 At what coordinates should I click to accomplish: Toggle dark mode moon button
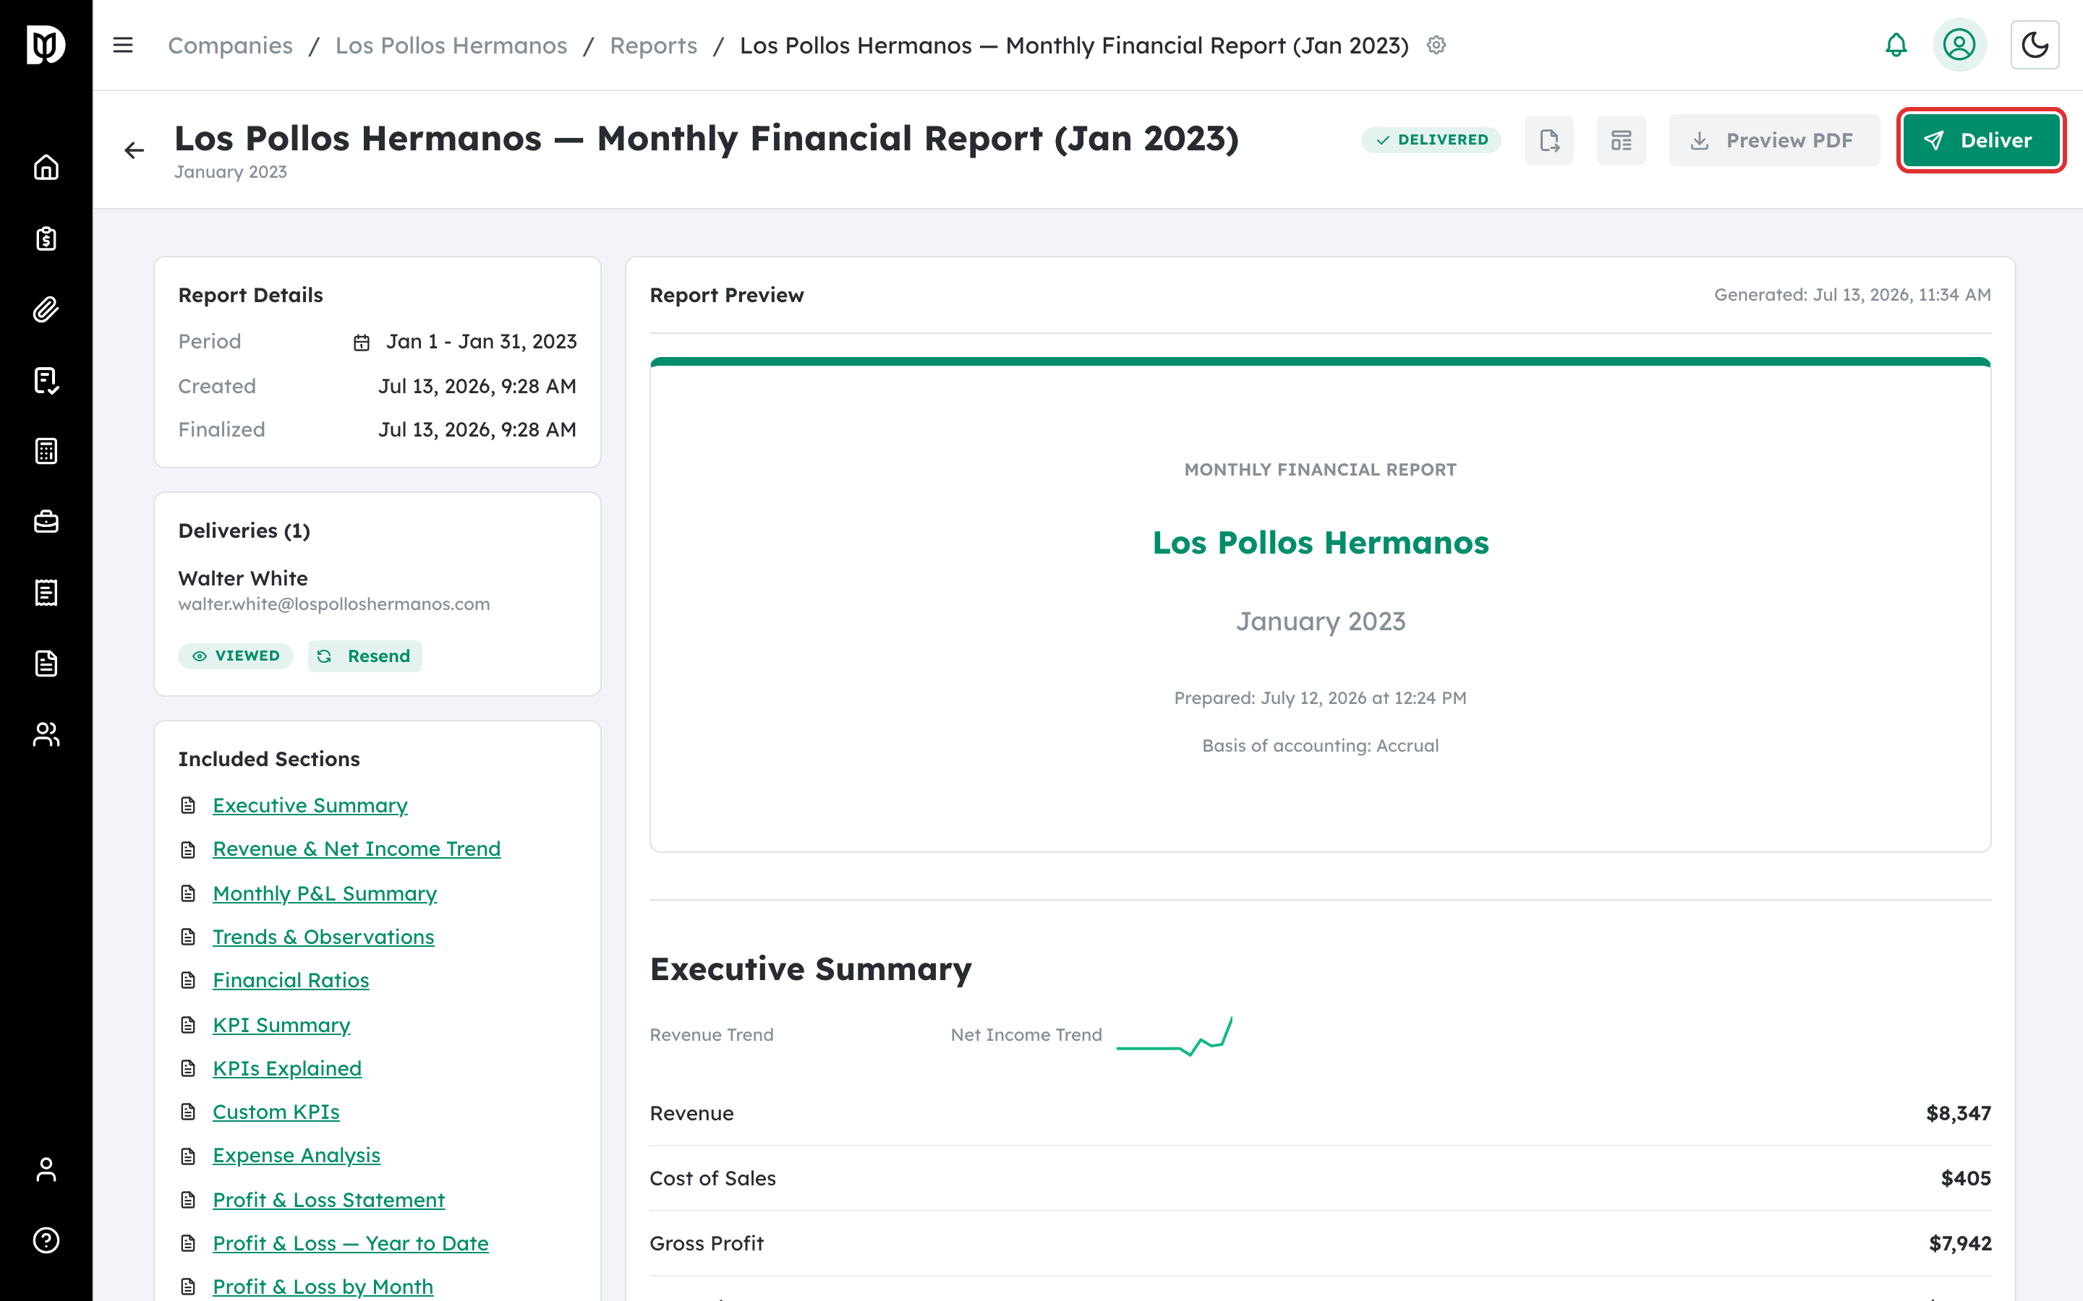click(x=2035, y=45)
